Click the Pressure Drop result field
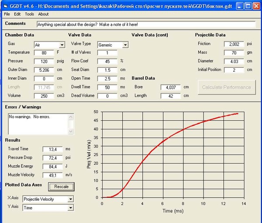 point(53,158)
